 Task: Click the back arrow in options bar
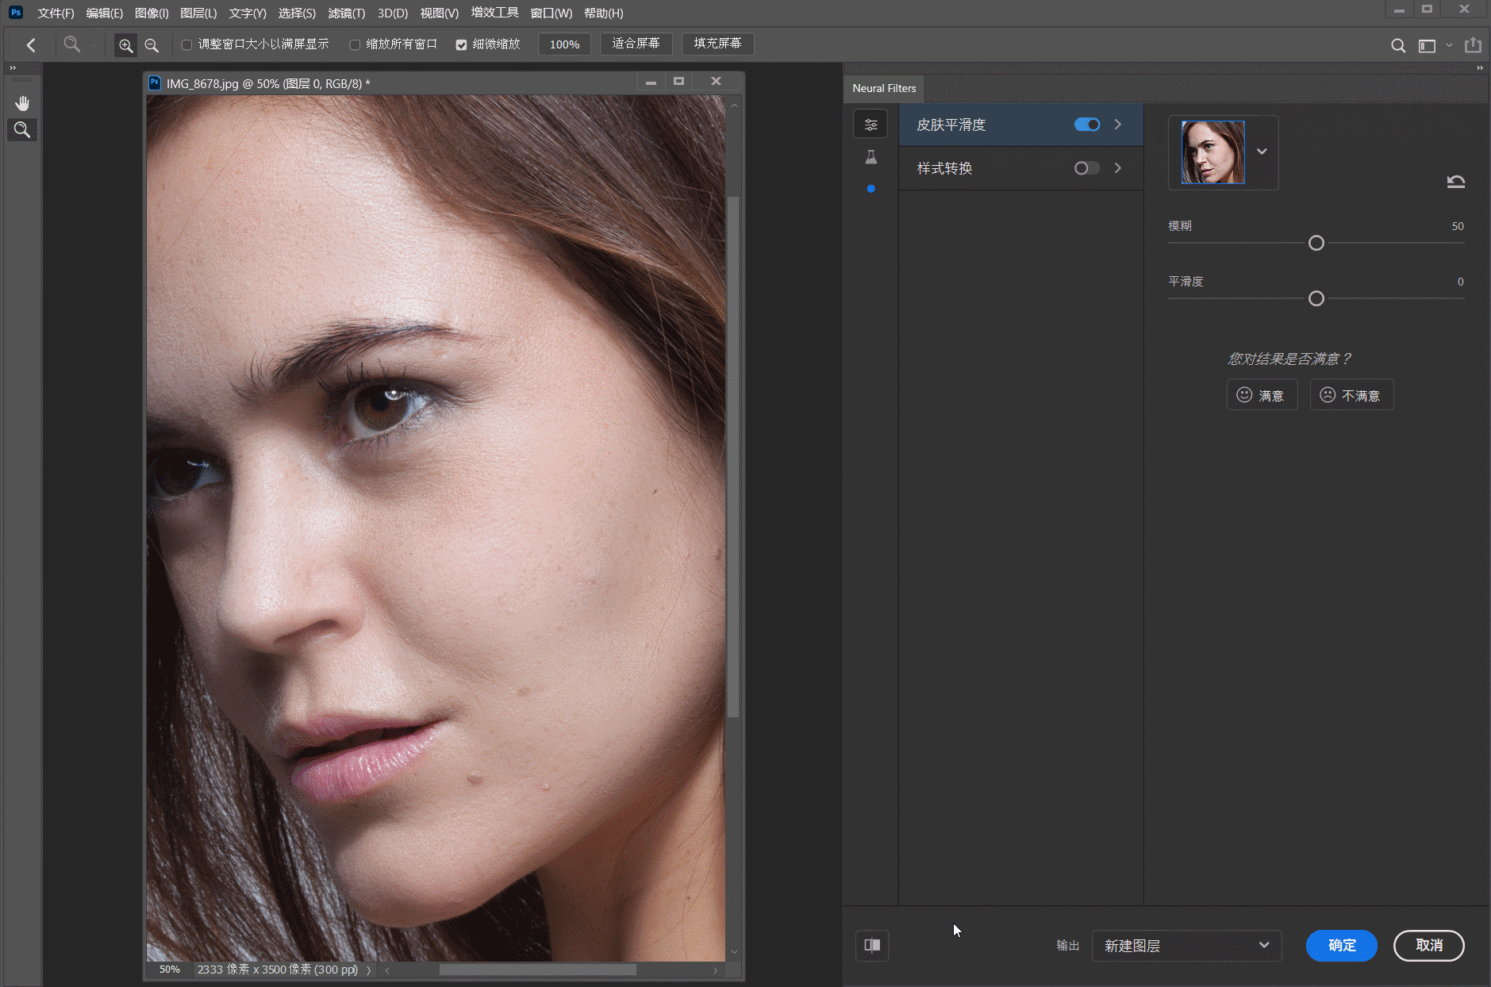tap(31, 45)
